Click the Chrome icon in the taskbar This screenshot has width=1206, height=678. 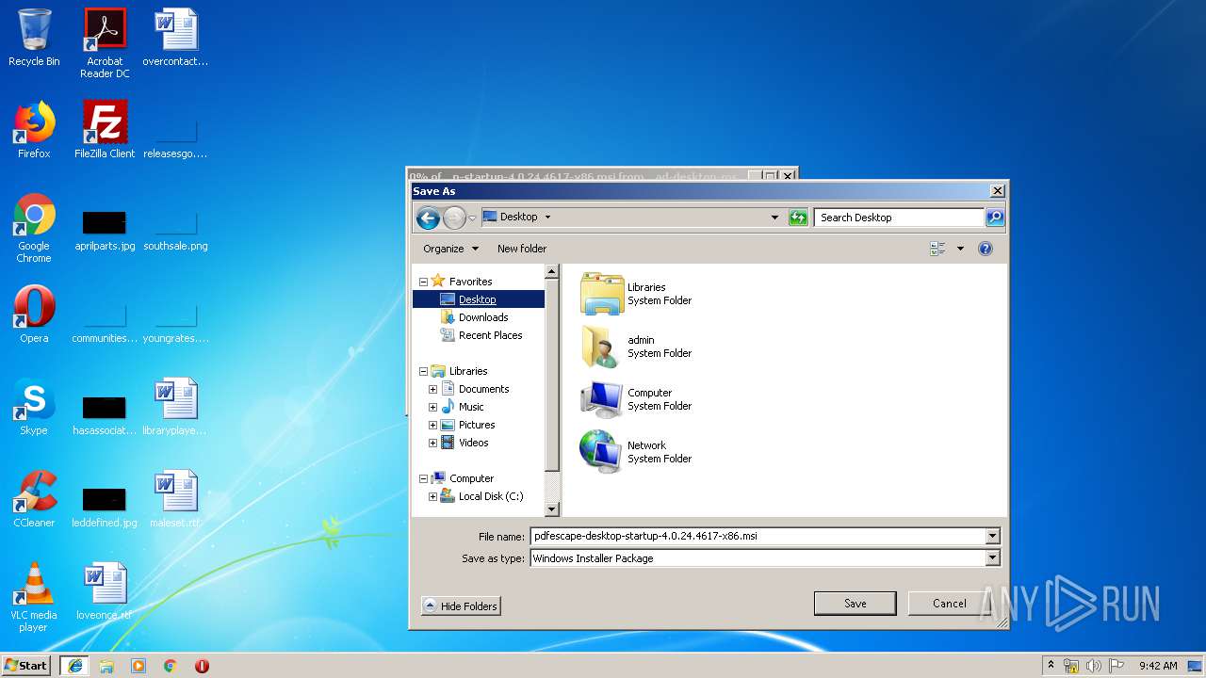pos(171,666)
